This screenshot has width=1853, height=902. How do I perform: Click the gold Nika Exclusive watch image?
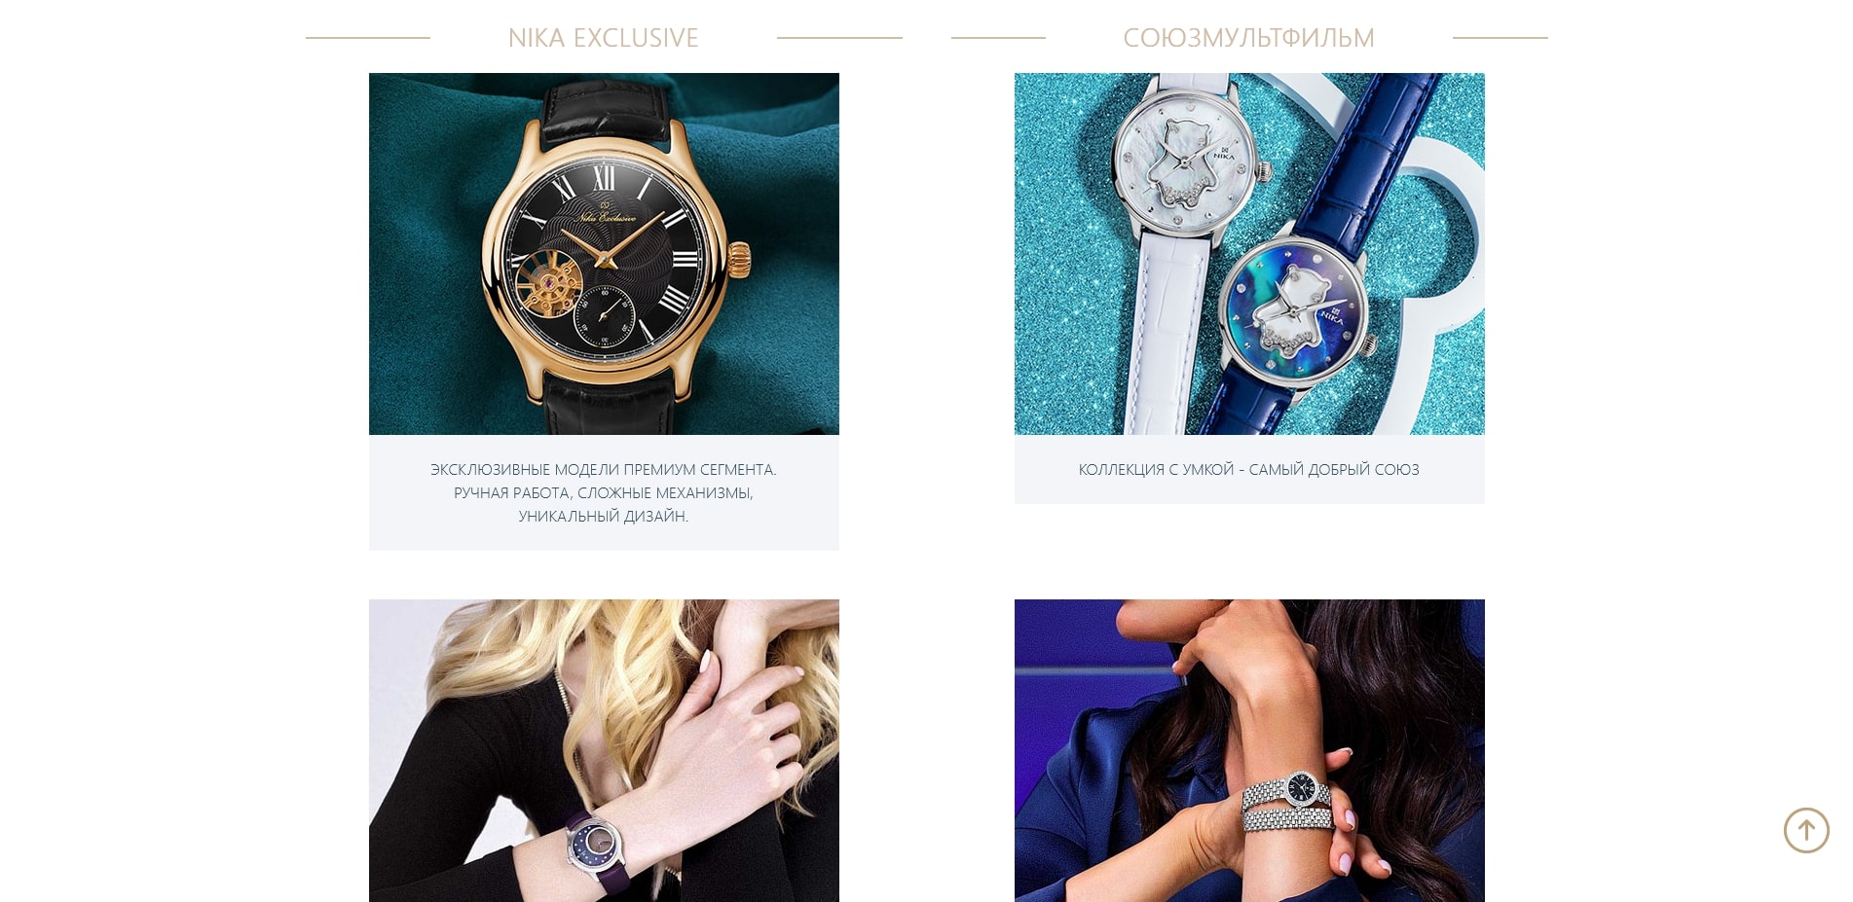click(x=604, y=254)
